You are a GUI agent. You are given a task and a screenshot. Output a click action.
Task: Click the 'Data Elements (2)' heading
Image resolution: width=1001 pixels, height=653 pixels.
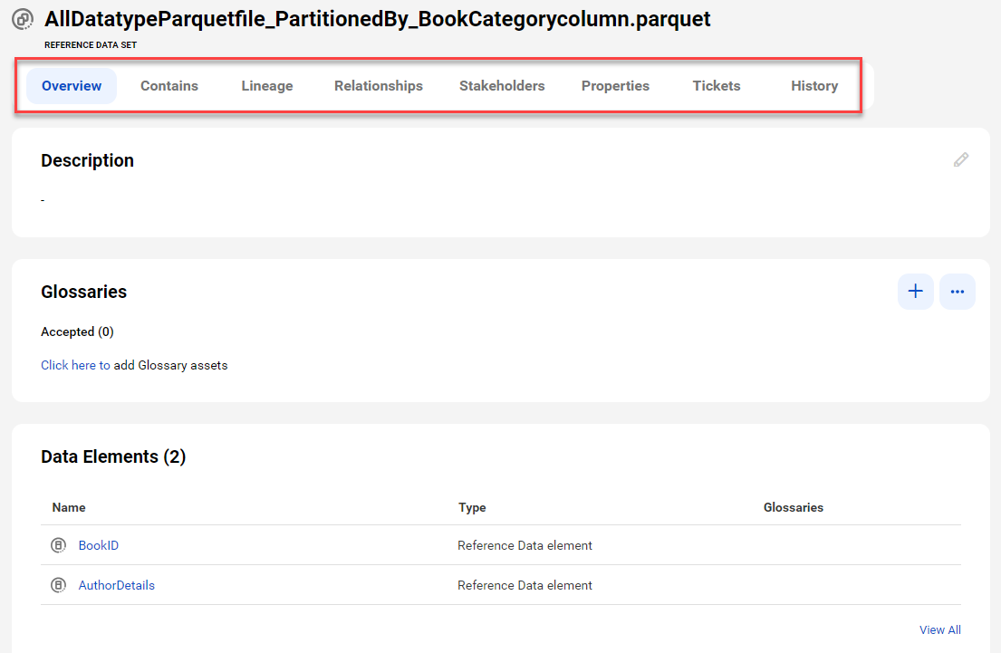(113, 457)
